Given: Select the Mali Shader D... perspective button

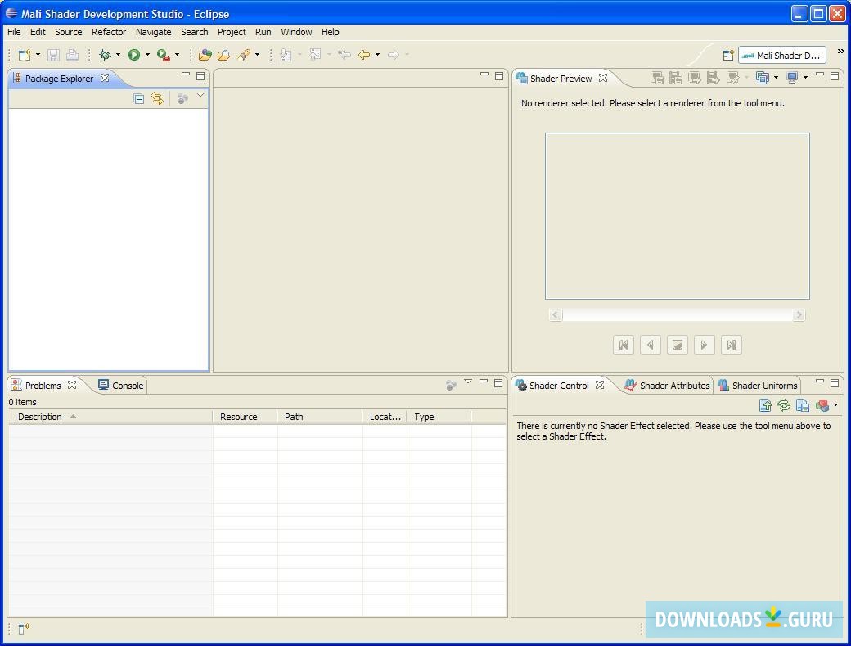Looking at the screenshot, I should coord(781,56).
